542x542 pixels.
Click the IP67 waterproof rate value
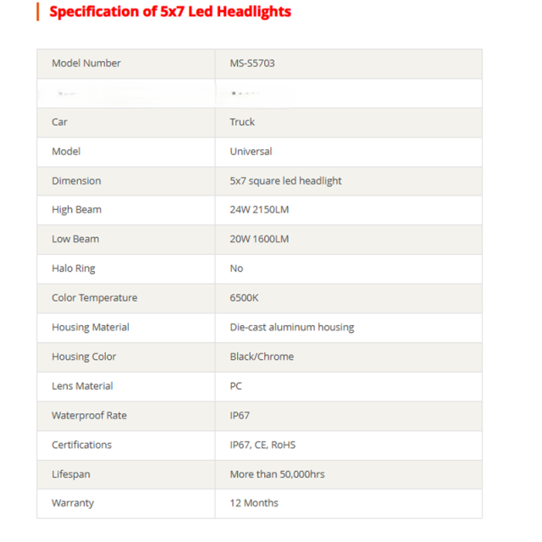point(240,415)
